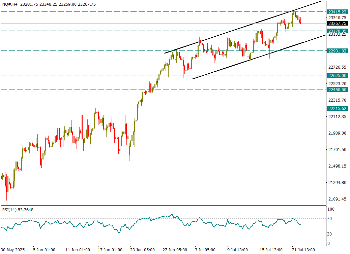
Task: Click the NQ#,H4 chart title text
Action: (10, 4)
